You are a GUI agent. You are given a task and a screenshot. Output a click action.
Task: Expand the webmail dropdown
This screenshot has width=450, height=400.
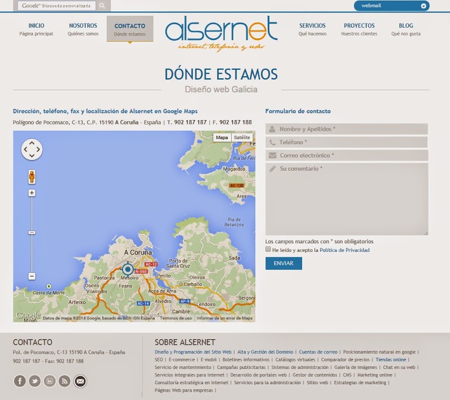(424, 6)
